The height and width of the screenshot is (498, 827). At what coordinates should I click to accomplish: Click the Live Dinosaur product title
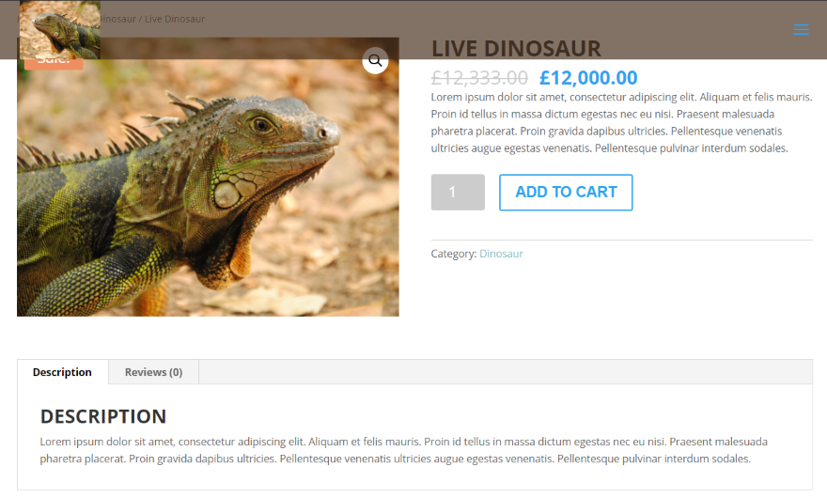[516, 49]
